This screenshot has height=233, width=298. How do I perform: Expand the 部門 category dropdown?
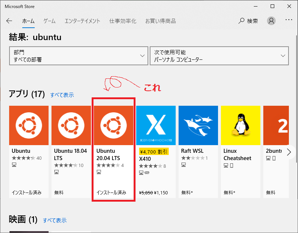coord(79,56)
